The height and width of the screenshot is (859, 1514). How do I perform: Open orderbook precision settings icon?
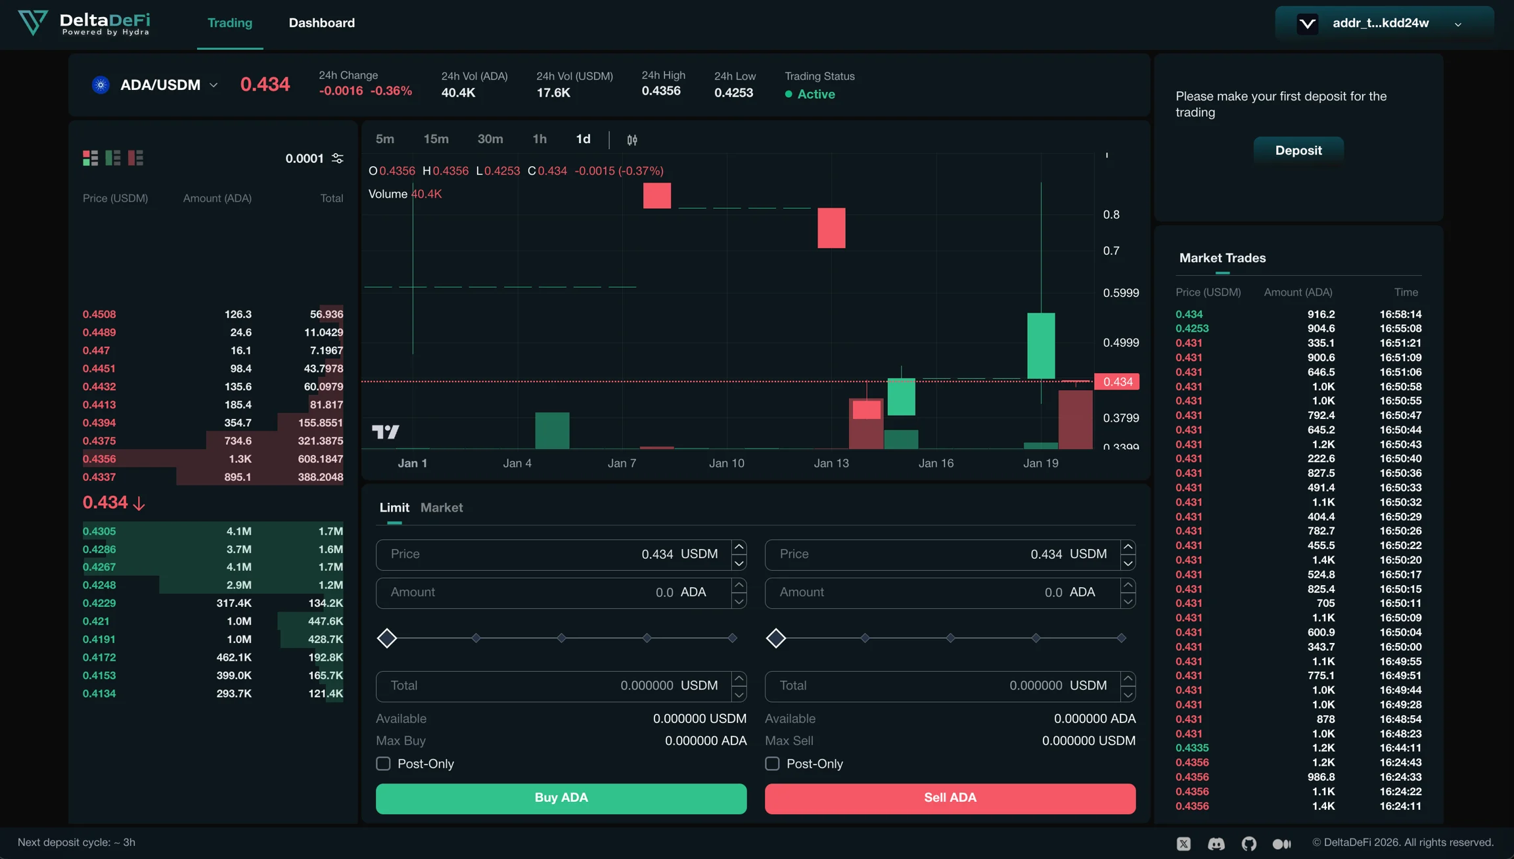338,158
